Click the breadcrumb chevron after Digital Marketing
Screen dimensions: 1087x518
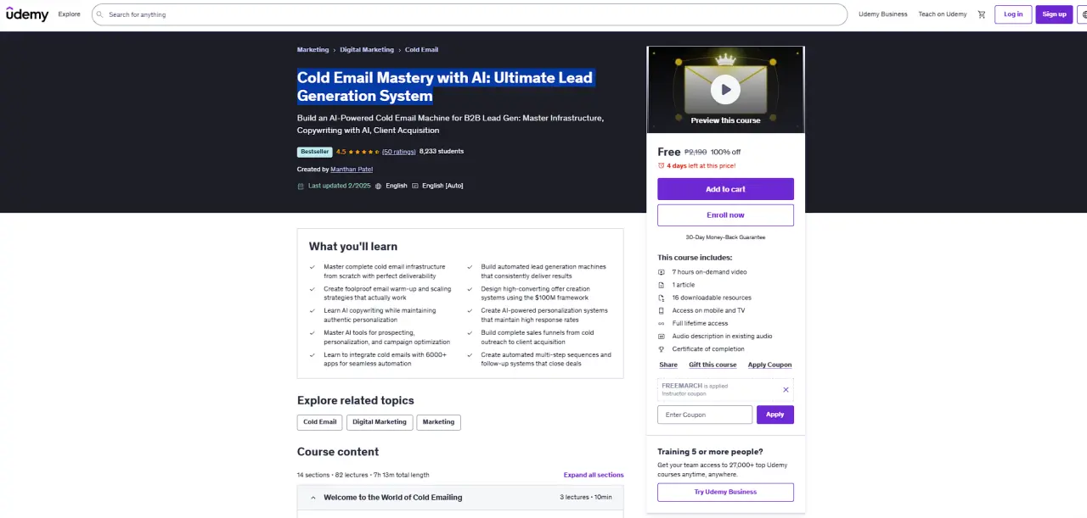(x=399, y=50)
